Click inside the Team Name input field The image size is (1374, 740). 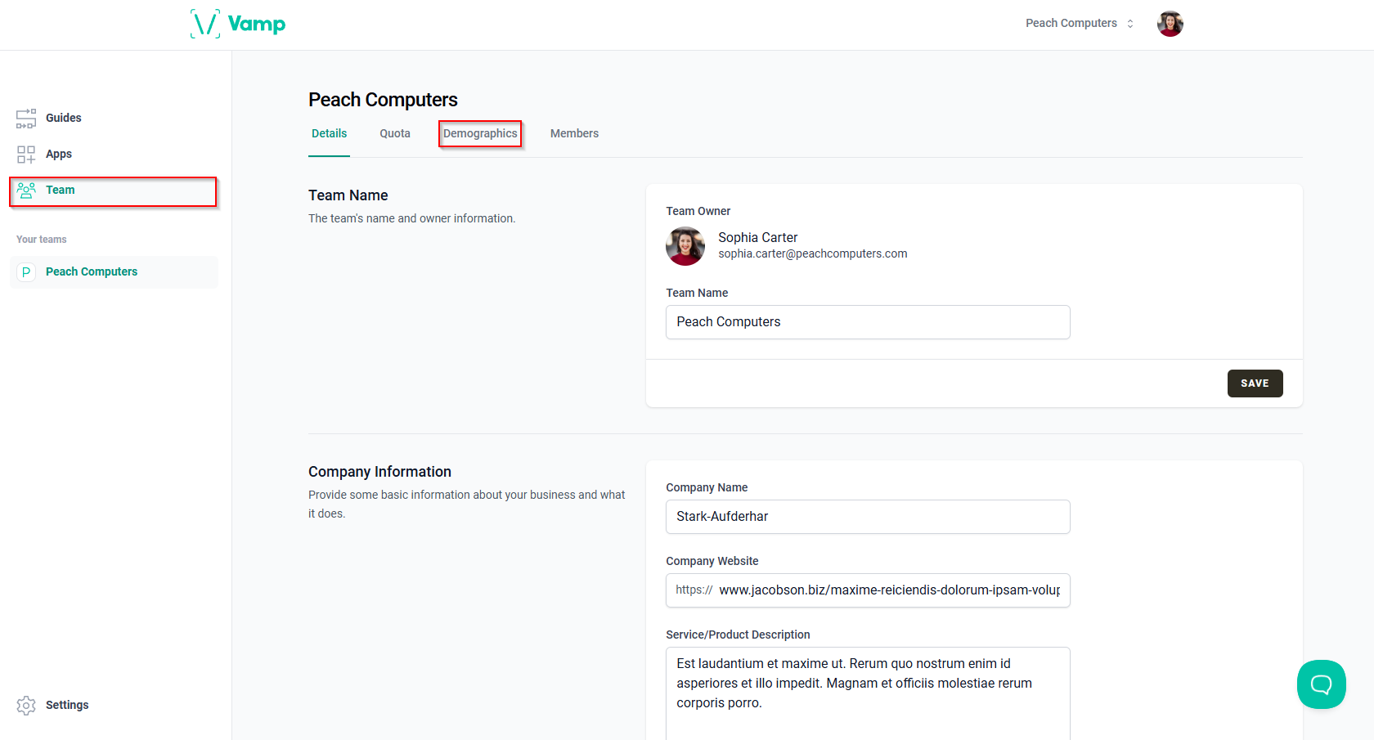click(x=867, y=322)
